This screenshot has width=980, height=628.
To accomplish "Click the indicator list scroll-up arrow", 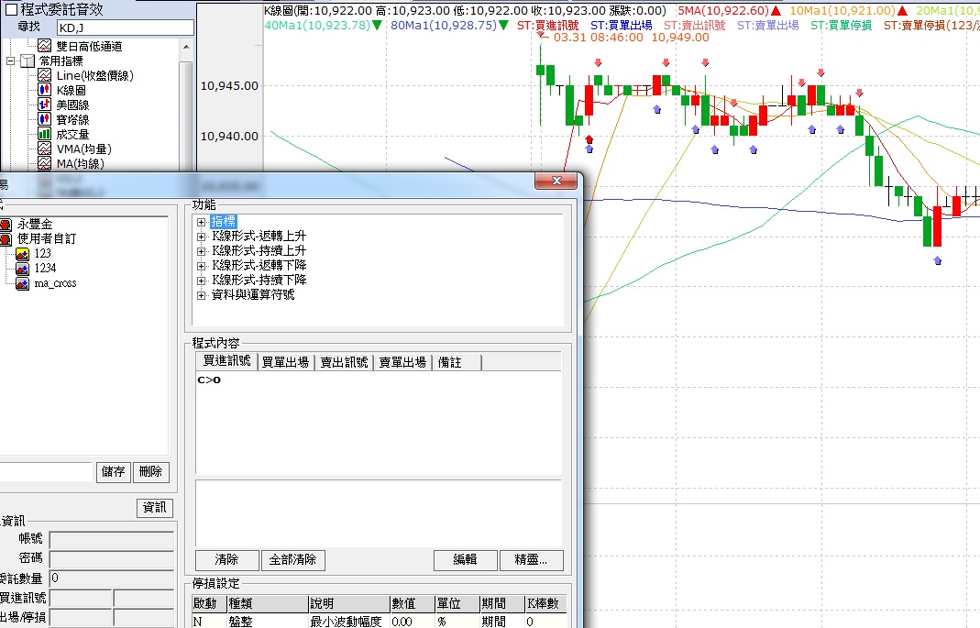I will pyautogui.click(x=185, y=47).
